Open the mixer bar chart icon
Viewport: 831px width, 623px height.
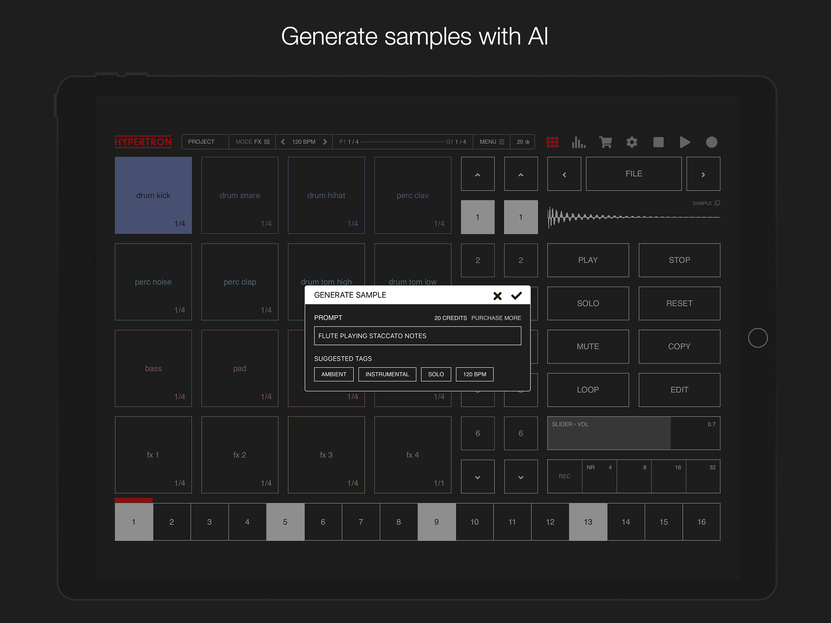[x=579, y=142]
